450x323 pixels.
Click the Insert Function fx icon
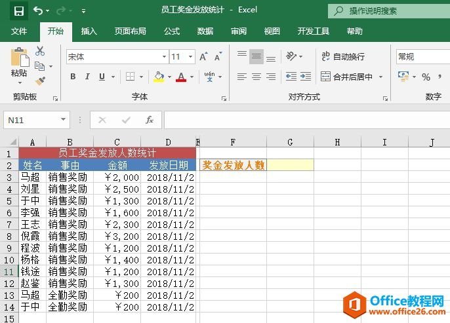(150, 120)
